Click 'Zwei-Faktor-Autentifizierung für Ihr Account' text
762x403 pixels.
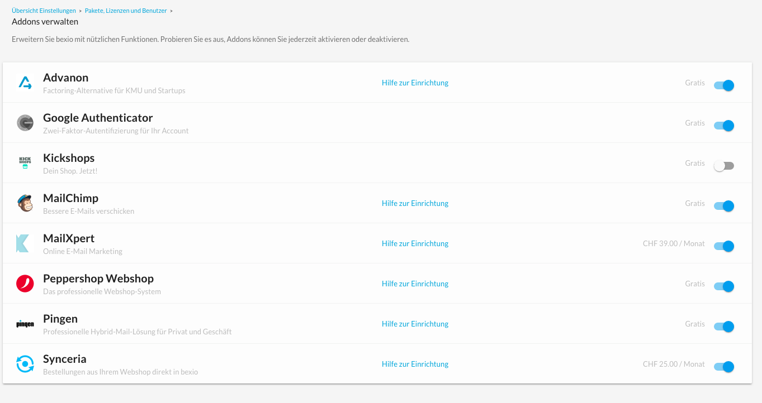tap(116, 131)
